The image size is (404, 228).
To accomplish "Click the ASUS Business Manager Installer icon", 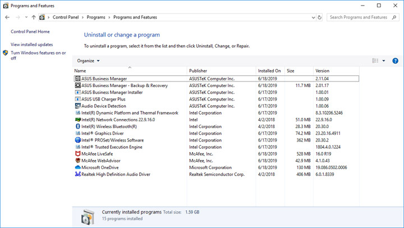I will pos(77,92).
